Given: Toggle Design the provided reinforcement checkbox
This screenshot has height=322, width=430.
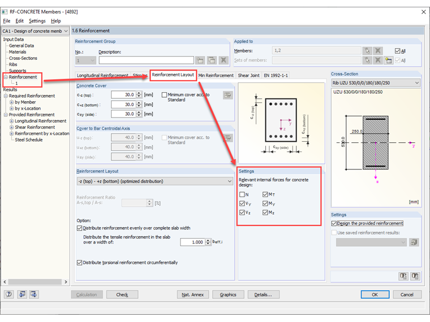Looking at the screenshot, I should pyautogui.click(x=334, y=224).
